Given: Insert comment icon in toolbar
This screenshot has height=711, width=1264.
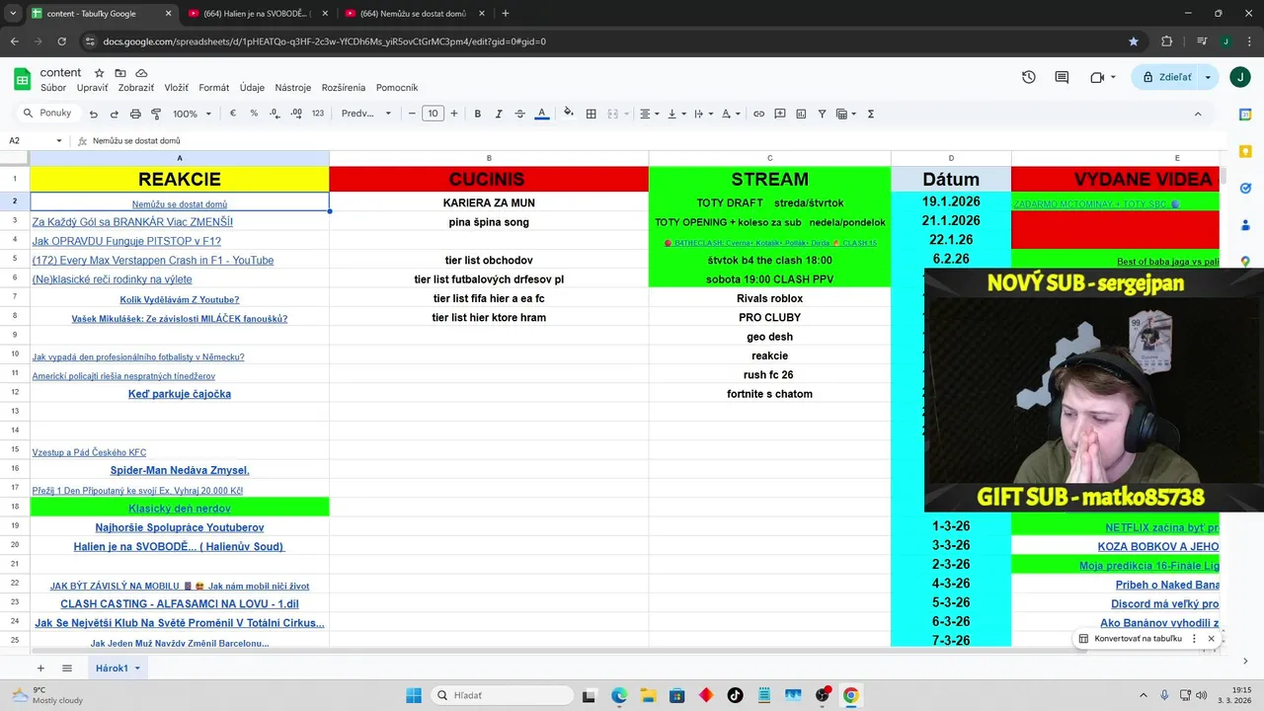Looking at the screenshot, I should pyautogui.click(x=780, y=114).
